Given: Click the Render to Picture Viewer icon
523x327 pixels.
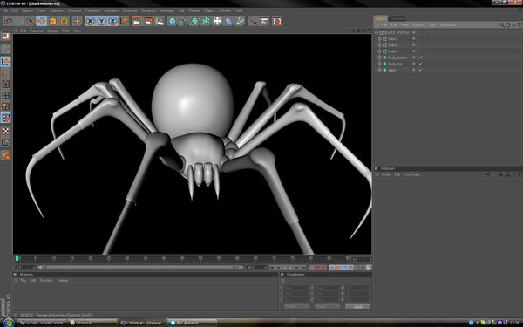Looking at the screenshot, I should tap(148, 21).
